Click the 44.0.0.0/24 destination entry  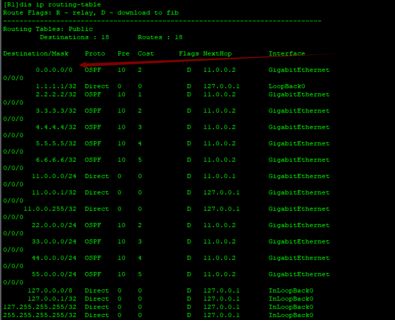pos(54,258)
